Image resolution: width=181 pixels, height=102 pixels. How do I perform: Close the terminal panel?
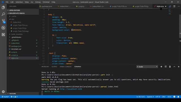click(178, 67)
